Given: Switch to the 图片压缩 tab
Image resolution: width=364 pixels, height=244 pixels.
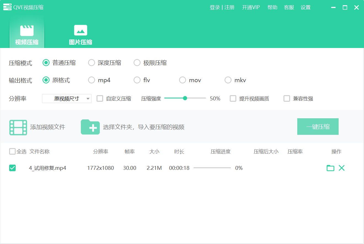Looking at the screenshot, I should (81, 35).
